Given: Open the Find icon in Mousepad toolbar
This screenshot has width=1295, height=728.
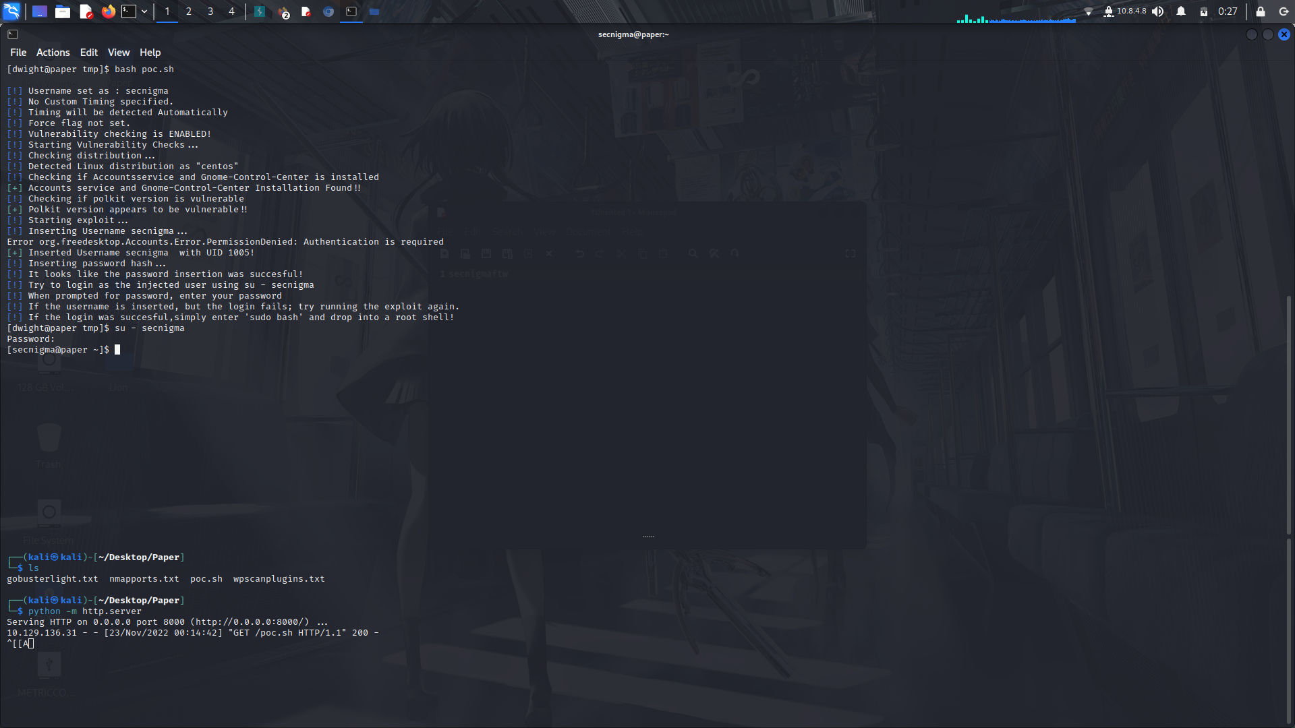Looking at the screenshot, I should pos(694,253).
